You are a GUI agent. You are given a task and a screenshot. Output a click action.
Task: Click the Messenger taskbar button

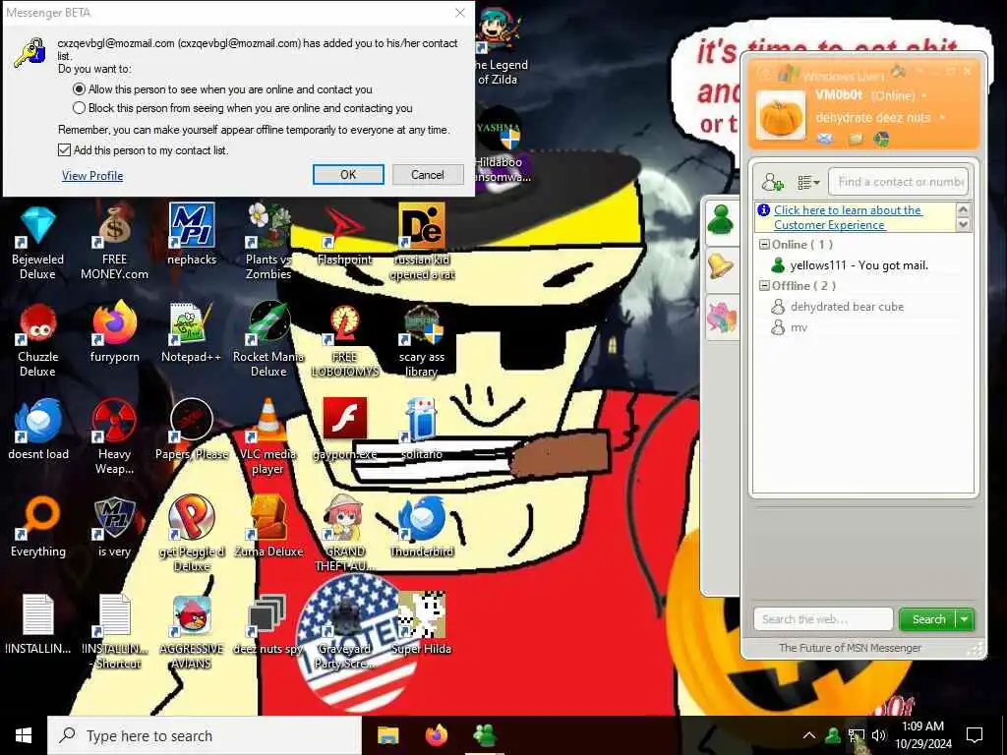tap(485, 735)
